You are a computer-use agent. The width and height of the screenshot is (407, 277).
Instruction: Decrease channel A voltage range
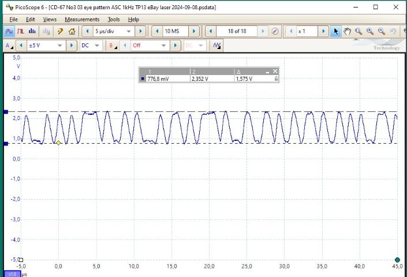(x=21, y=46)
